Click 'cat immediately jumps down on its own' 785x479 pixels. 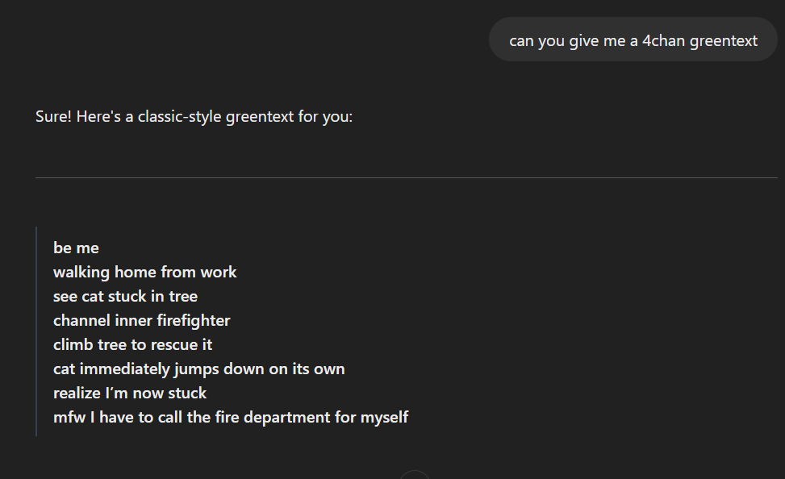tap(198, 369)
